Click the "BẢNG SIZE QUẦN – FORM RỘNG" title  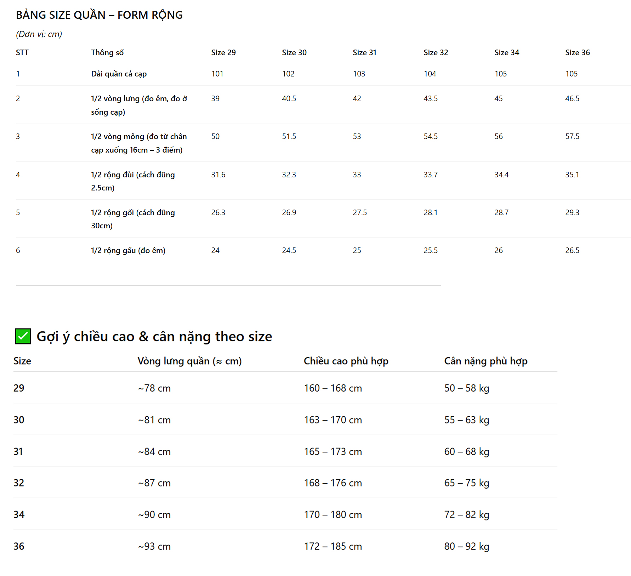click(x=99, y=15)
